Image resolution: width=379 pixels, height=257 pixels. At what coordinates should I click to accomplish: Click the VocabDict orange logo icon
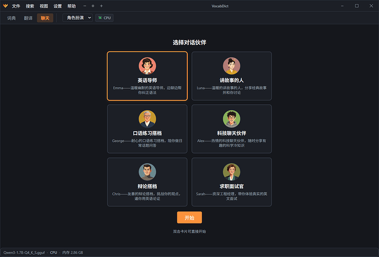[5, 6]
